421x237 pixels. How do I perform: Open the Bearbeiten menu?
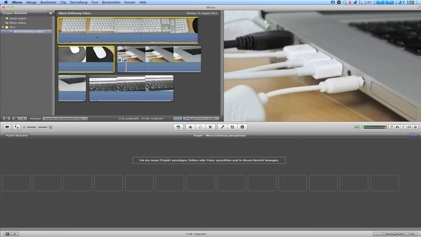click(48, 2)
